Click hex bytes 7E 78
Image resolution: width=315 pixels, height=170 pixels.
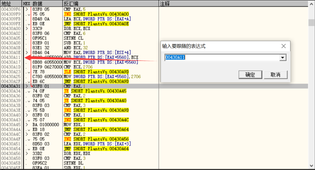coord(38,72)
